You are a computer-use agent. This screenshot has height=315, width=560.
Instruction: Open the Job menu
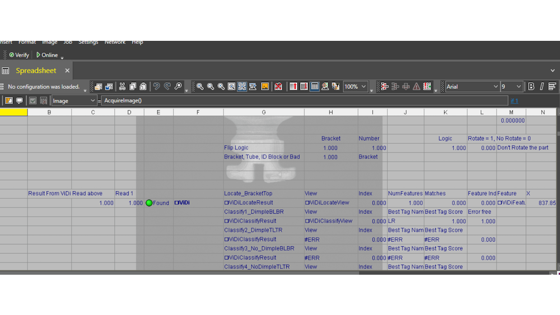pyautogui.click(x=68, y=42)
